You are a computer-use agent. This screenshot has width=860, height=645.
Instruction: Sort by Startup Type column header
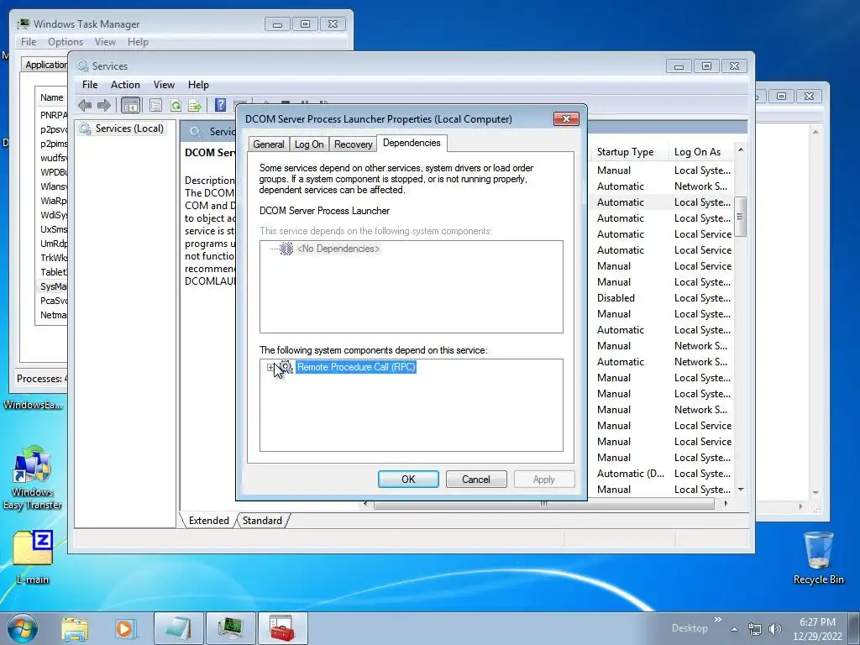pyautogui.click(x=629, y=152)
